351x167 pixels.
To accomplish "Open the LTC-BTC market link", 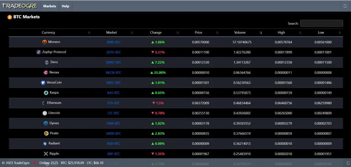I will [x=114, y=113].
